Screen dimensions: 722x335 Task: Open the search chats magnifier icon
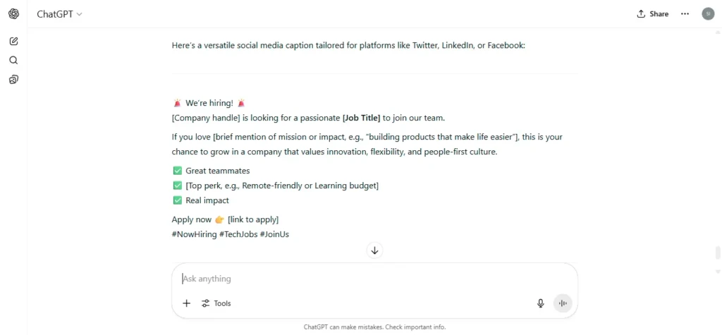pyautogui.click(x=14, y=61)
